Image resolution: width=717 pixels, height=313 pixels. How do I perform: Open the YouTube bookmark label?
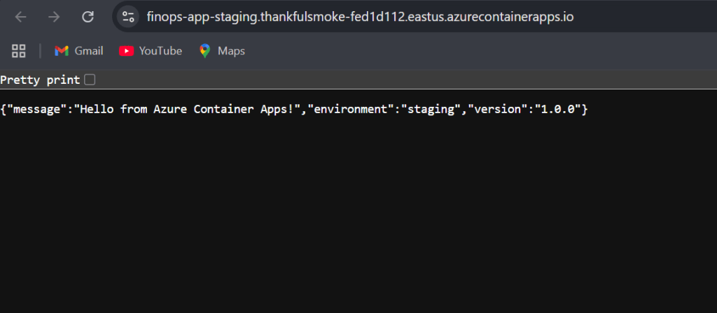pyautogui.click(x=160, y=50)
